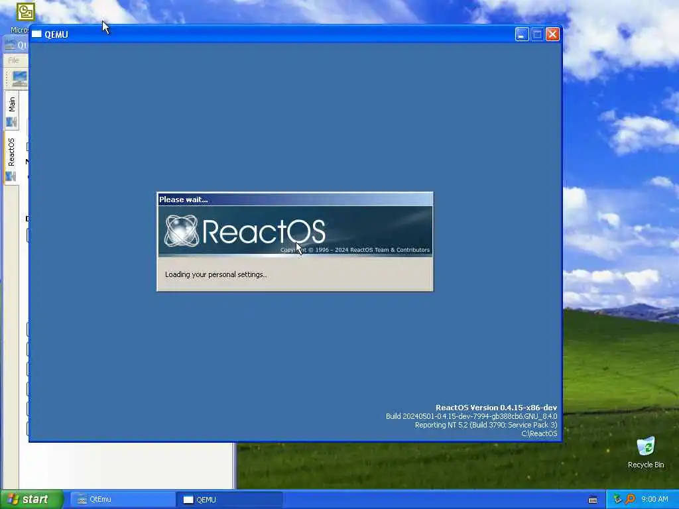Close the QEMU window
679x509 pixels.
point(552,34)
